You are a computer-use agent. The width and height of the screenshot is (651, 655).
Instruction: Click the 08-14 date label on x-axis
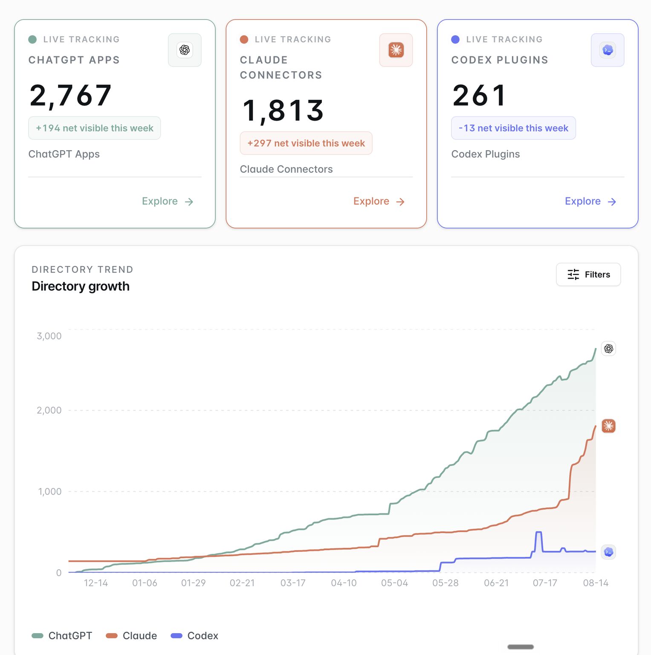596,583
